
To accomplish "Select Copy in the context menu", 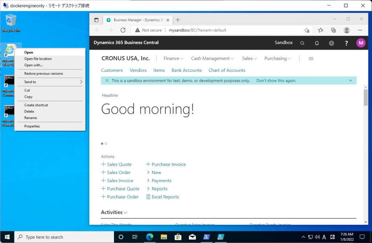I will point(50,97).
